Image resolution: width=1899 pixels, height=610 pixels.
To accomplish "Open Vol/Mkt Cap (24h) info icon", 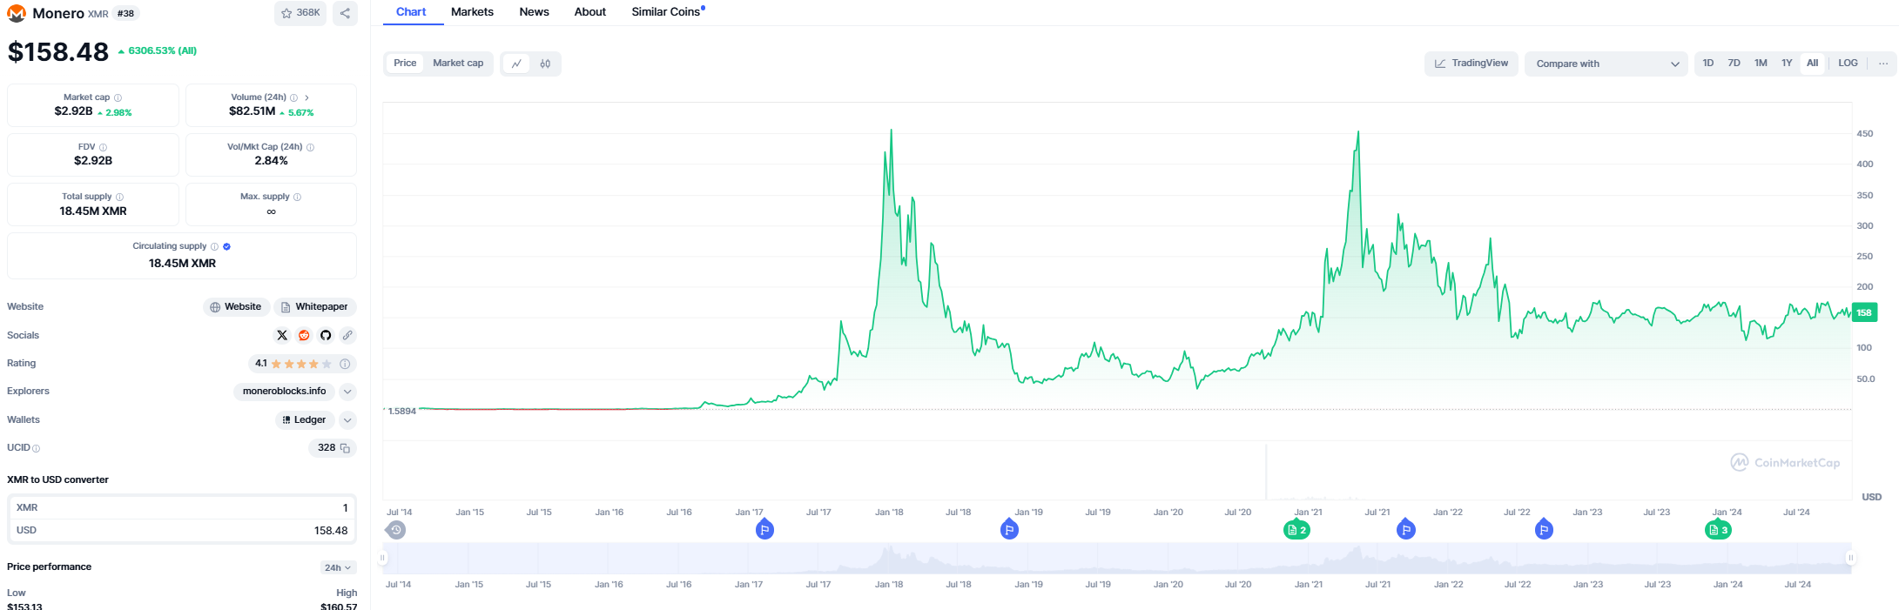I will (311, 147).
